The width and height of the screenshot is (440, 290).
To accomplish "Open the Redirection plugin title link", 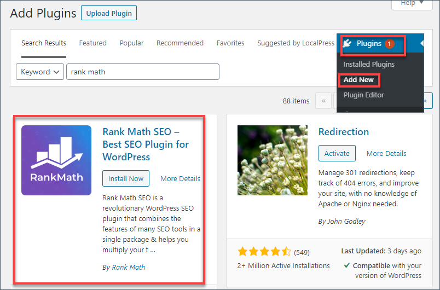I will point(344,131).
